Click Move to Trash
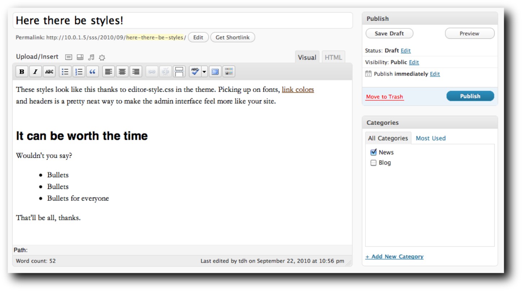 384,97
